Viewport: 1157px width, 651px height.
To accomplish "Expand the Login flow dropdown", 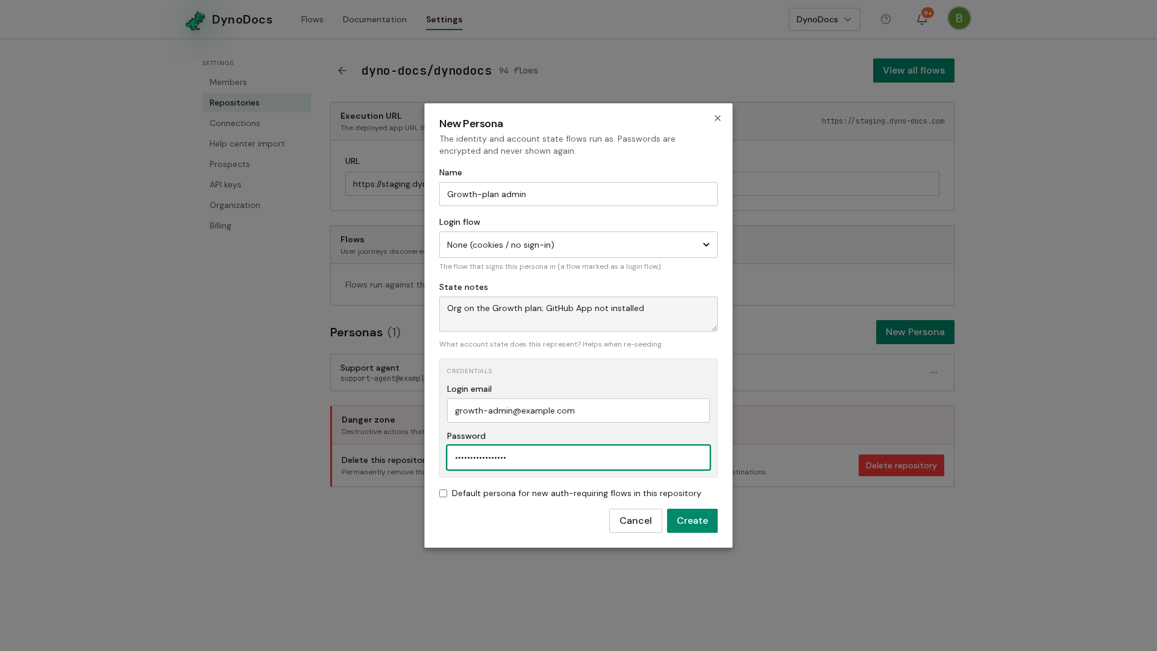I will pyautogui.click(x=578, y=245).
